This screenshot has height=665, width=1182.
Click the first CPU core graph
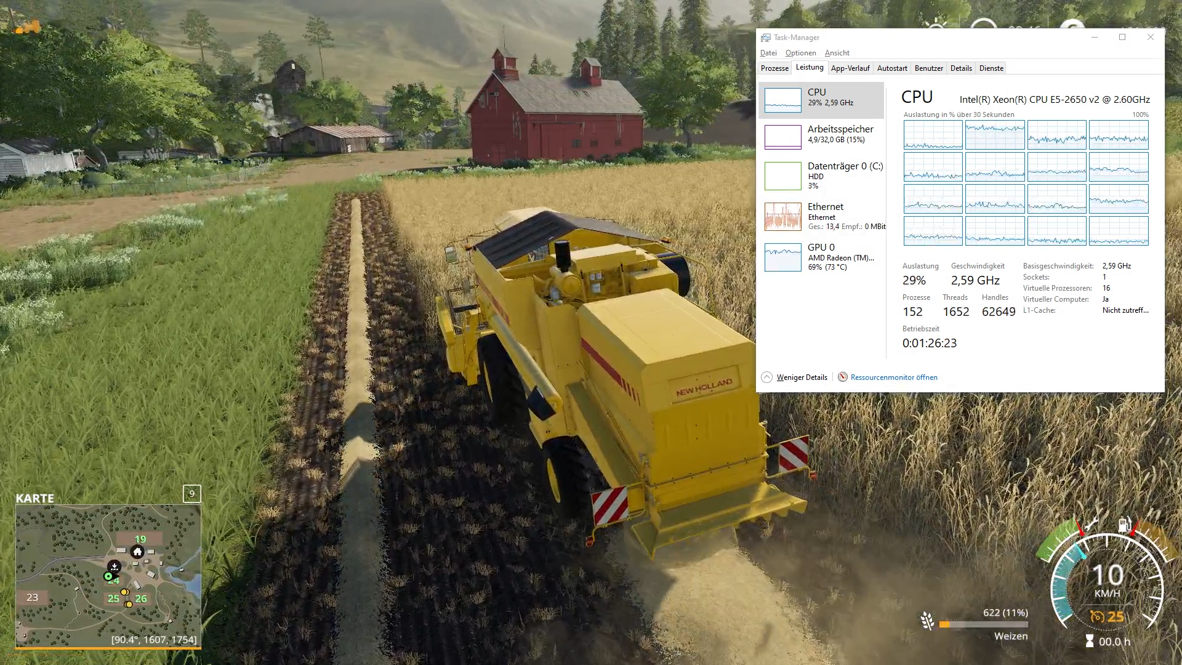pos(933,135)
